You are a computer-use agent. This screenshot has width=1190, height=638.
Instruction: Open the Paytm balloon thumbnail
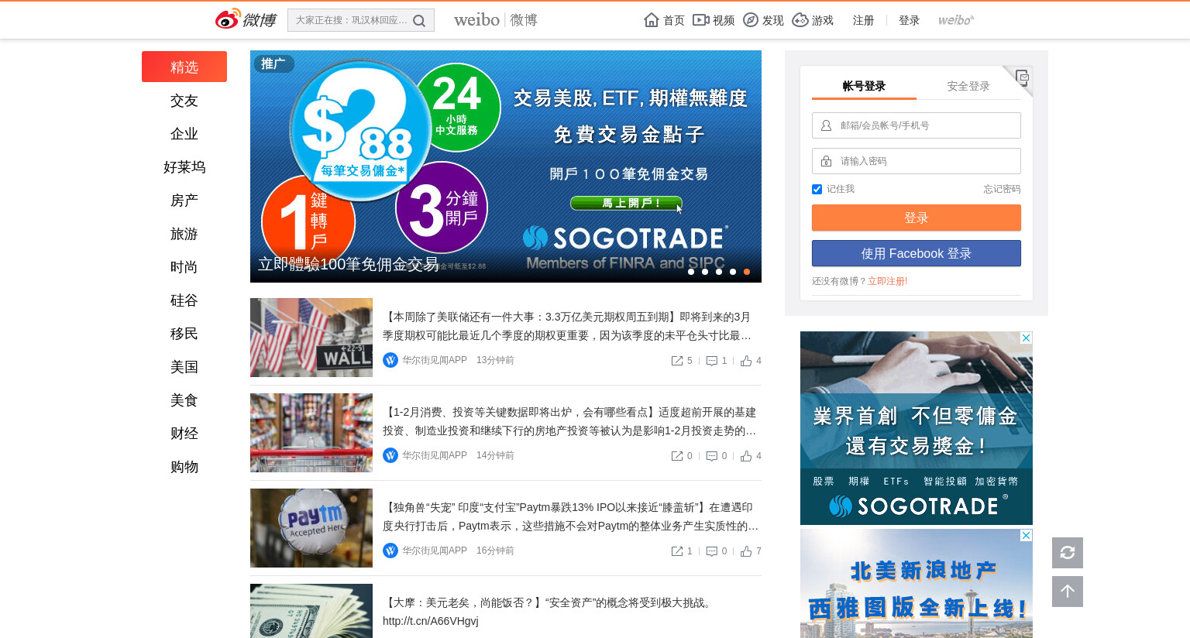pos(311,528)
